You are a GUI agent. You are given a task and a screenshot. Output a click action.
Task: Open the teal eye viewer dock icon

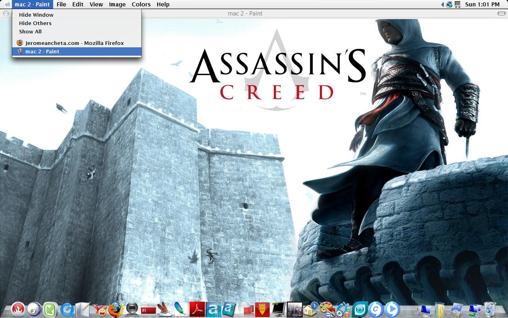(x=360, y=309)
